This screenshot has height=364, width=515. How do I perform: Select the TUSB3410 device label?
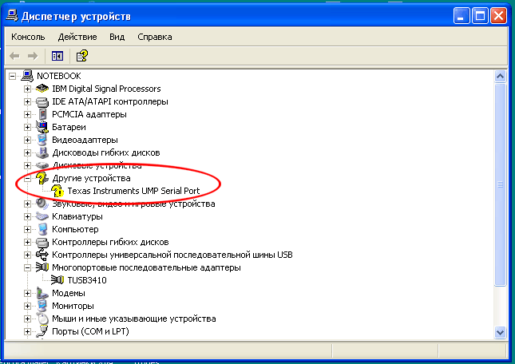coord(87,280)
